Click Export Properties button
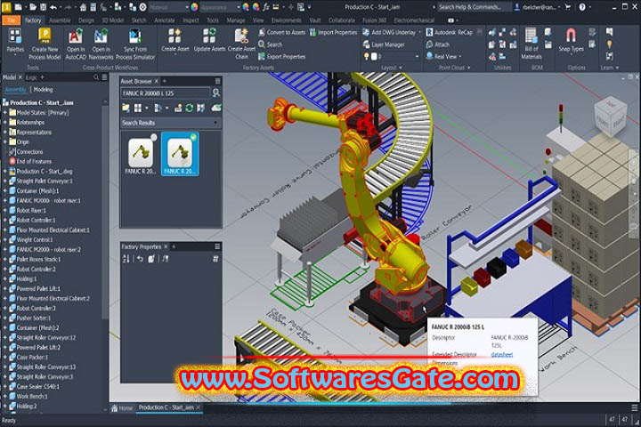This screenshot has width=641, height=427. tap(281, 56)
